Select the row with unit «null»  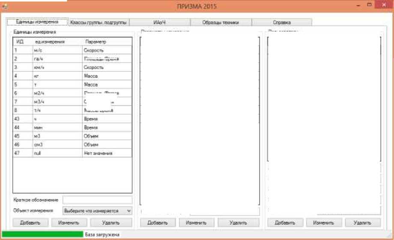[x=72, y=153]
